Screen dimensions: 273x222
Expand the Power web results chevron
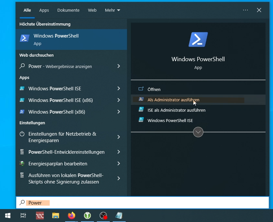(119, 66)
